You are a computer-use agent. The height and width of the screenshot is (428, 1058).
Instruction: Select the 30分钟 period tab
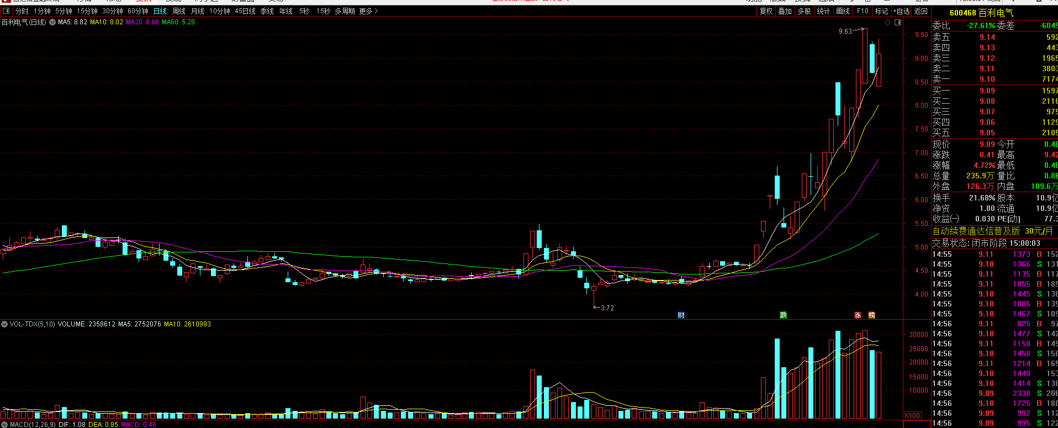(x=113, y=11)
